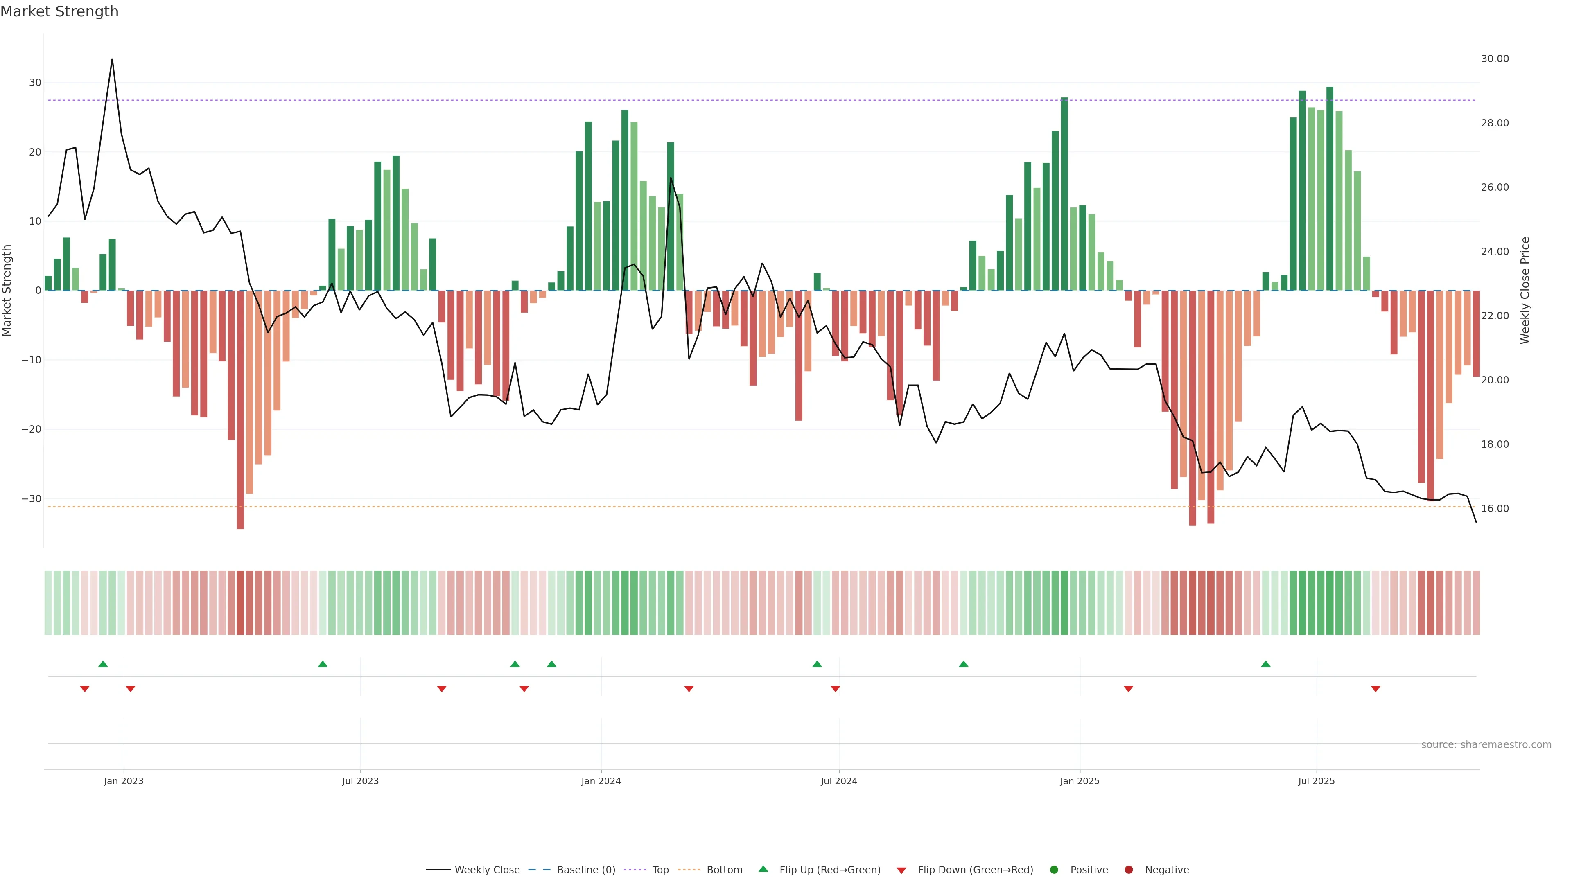Image resolution: width=1572 pixels, height=884 pixels.
Task: Click the green Positive legend dot
Action: point(1054,869)
